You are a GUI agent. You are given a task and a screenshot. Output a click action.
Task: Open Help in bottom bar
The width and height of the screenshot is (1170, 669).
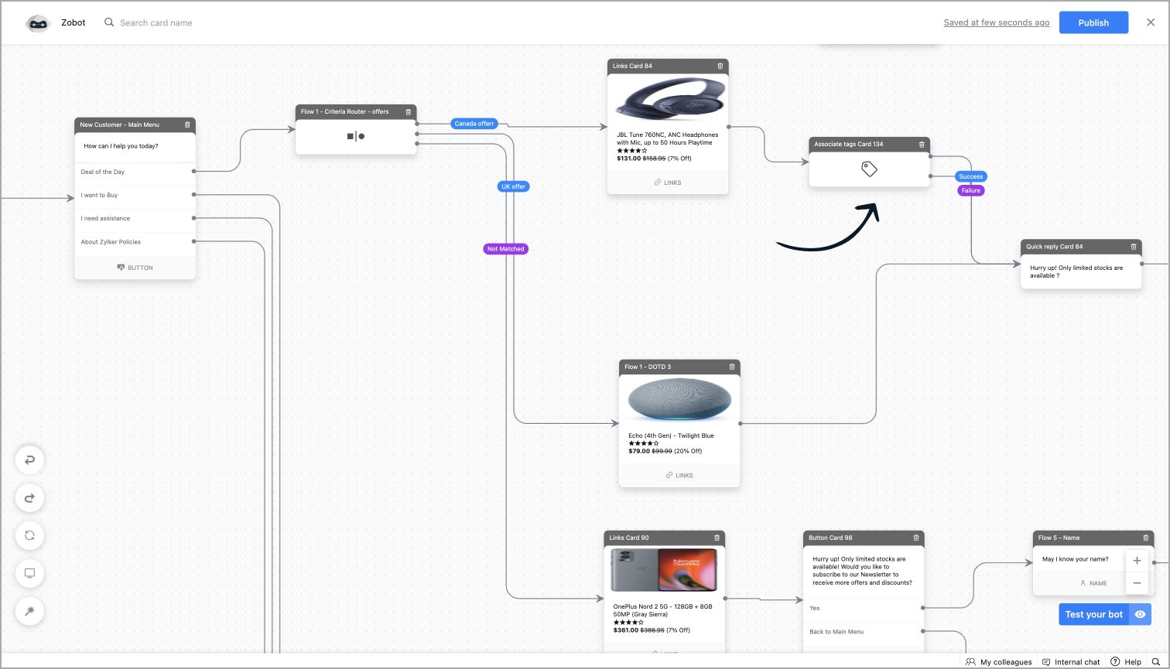click(x=1126, y=662)
